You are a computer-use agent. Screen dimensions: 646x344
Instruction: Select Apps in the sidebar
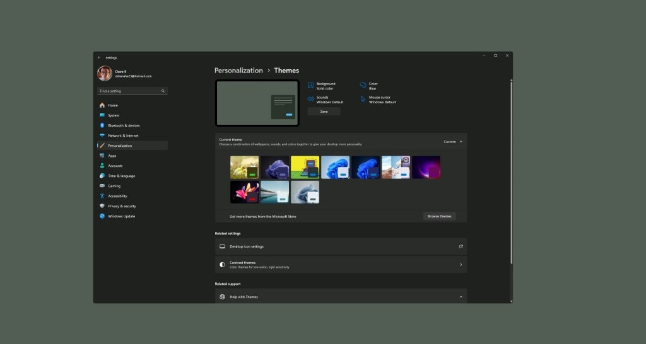132,156
